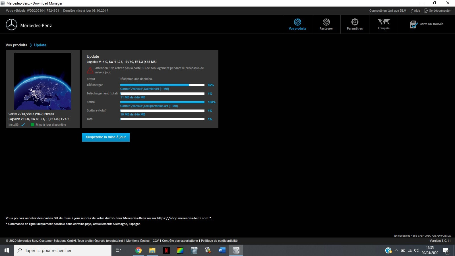The image size is (455, 256).
Task: Open Netflix from the taskbar
Action: click(166, 250)
